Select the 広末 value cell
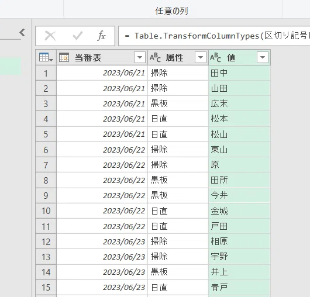 [239, 103]
